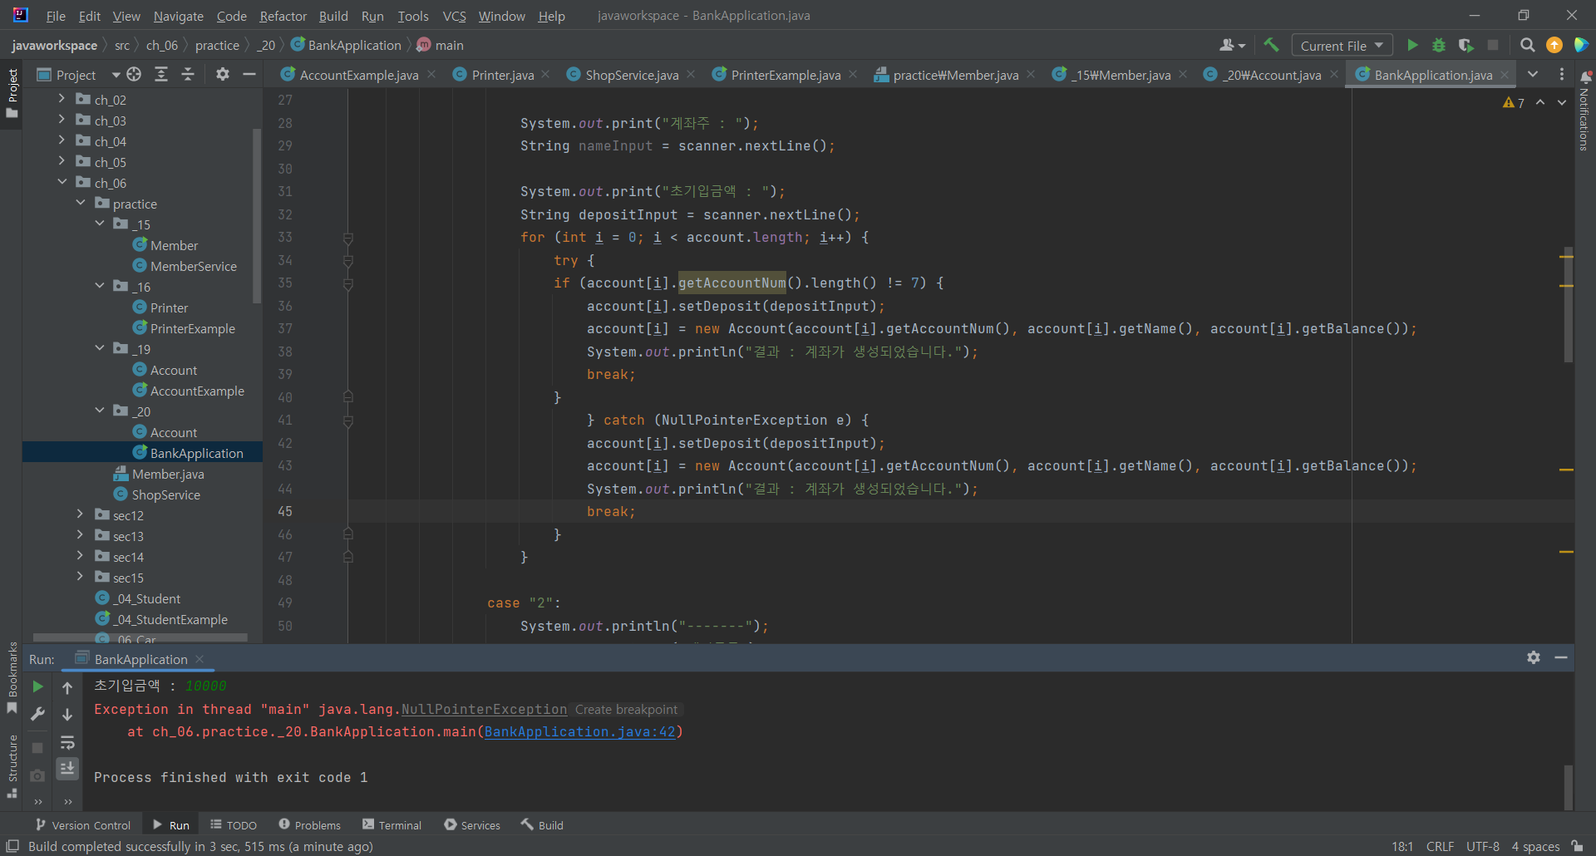Go to next highlighted error arrow
Screen dimensions: 1596x856
click(1562, 102)
